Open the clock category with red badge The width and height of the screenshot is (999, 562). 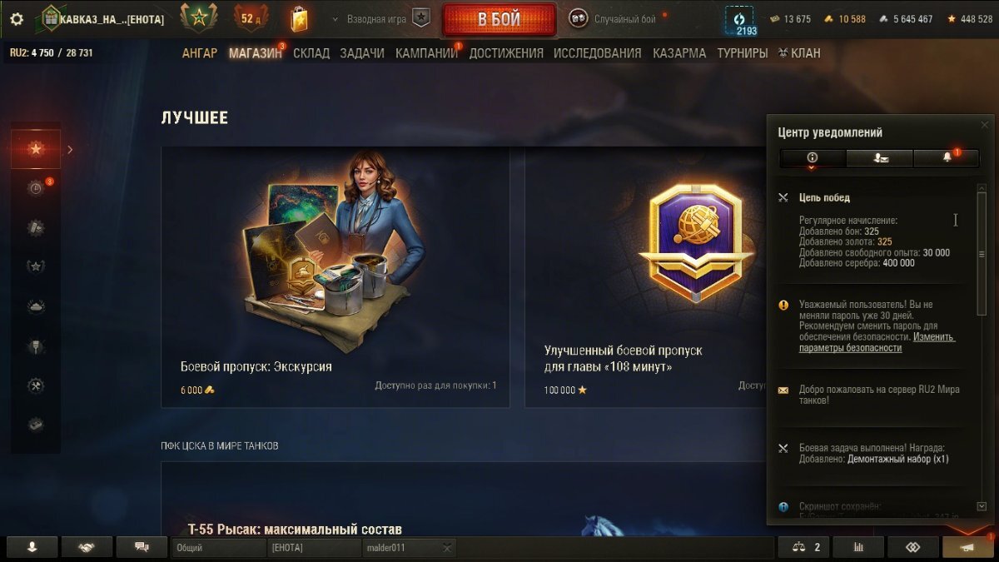[36, 188]
